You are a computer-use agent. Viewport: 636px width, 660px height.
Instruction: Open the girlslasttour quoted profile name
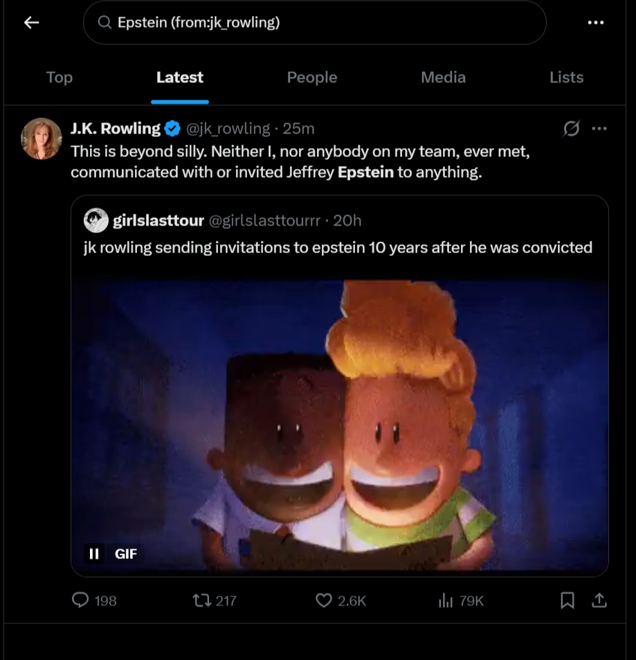click(x=158, y=221)
